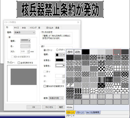Select the black plaid tartan pattern
The image size is (130, 118).
pyautogui.click(x=109, y=79)
